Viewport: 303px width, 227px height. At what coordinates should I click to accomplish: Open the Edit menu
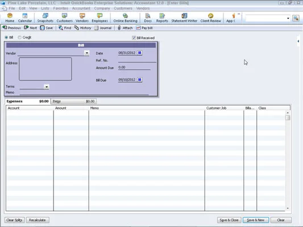tap(22, 9)
